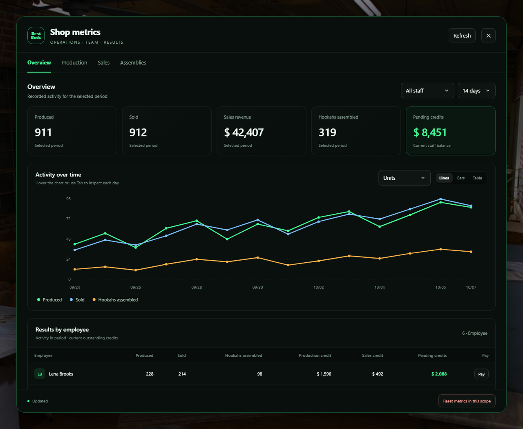Click the 09/24 Produced data point
Viewport: 523px width, 429px height.
point(75,244)
